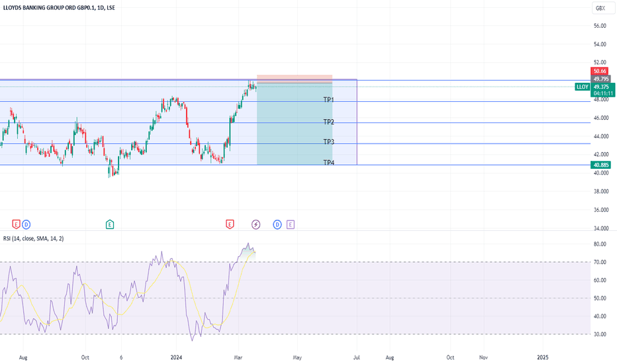Click 36.000 on the price axis
The width and height of the screenshot is (617, 364).
(x=601, y=210)
